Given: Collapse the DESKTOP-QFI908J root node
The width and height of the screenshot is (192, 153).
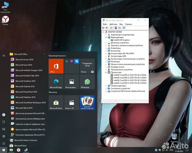Looking at the screenshot, I should tap(103, 32).
